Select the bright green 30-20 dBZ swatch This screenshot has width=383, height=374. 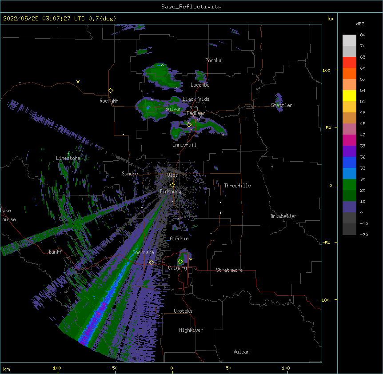point(349,185)
